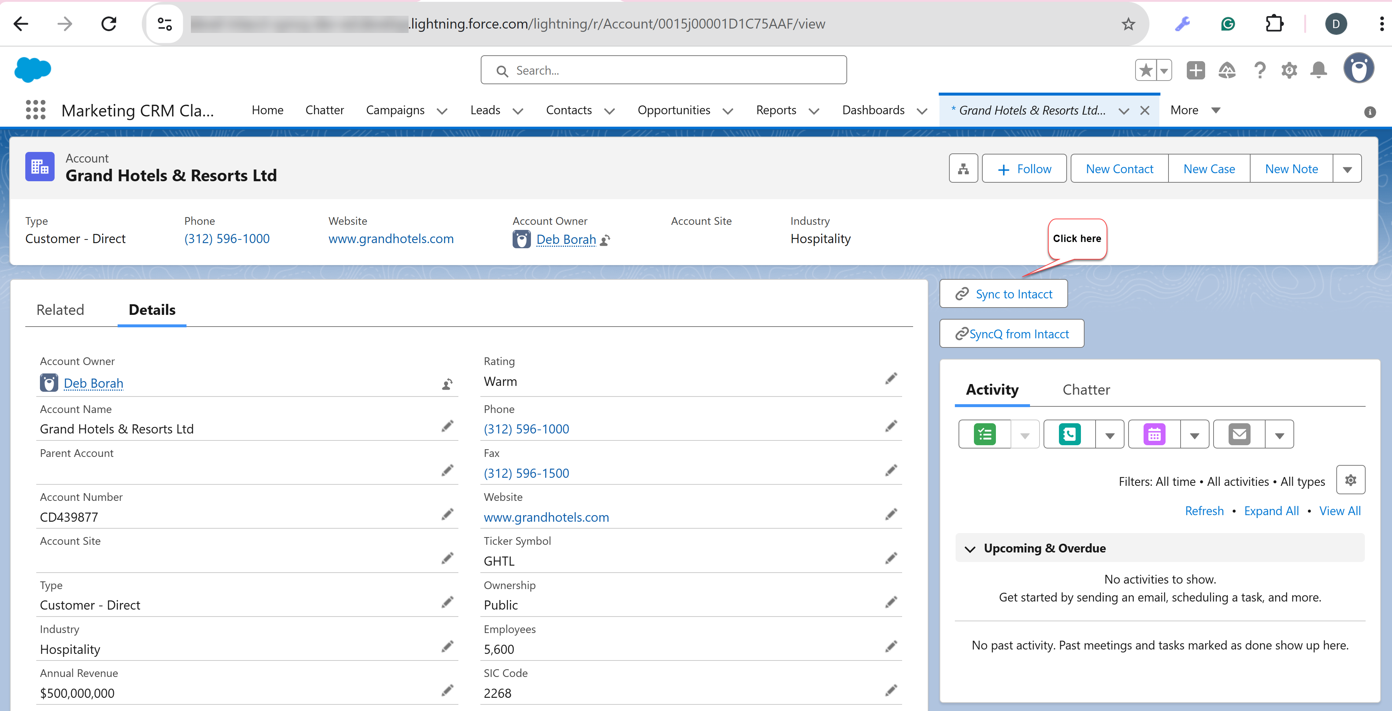Close the Grand Hotels & Resorts tab

coord(1145,111)
